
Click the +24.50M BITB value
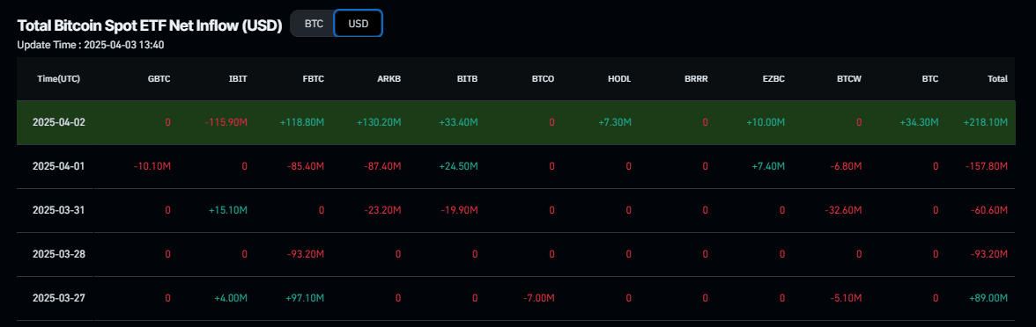458,166
